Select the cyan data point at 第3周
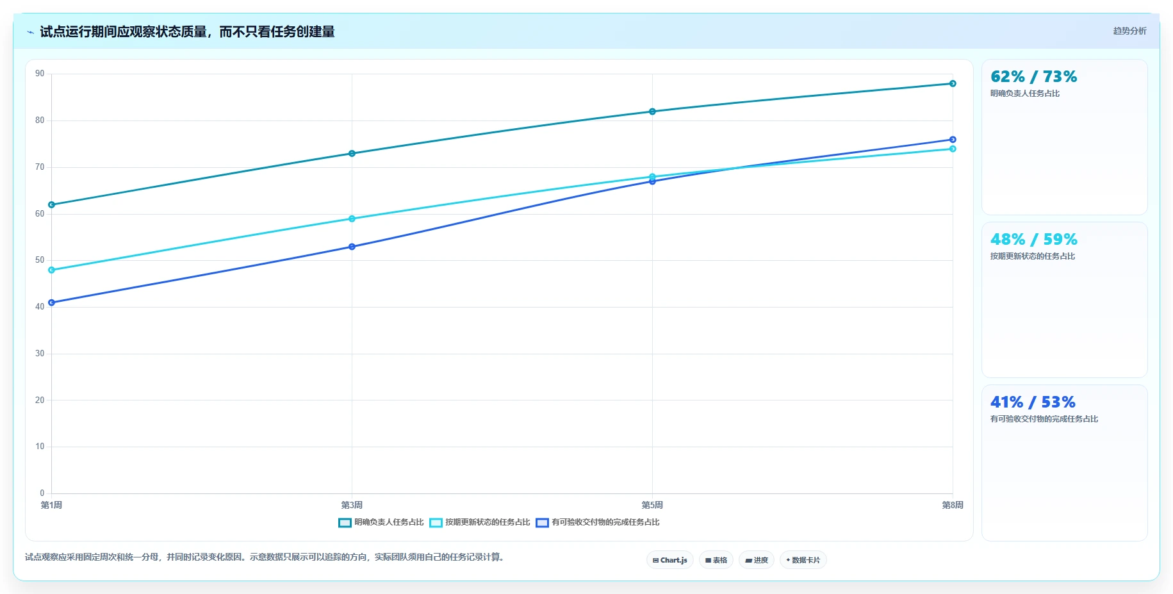The image size is (1173, 594). coord(352,219)
